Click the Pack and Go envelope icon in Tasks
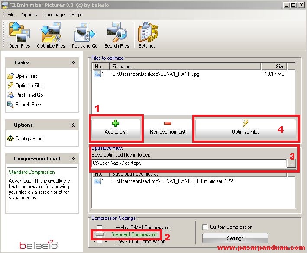 [x=10, y=95]
